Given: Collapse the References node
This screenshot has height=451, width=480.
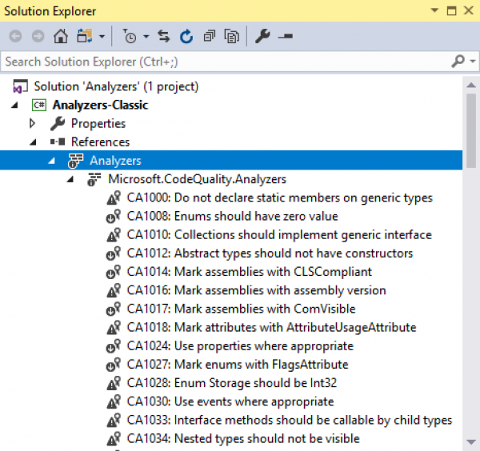Looking at the screenshot, I should pos(33,142).
